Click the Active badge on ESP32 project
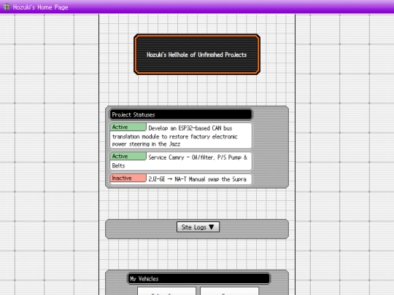Viewport: 394px width, 295px height. [128, 127]
